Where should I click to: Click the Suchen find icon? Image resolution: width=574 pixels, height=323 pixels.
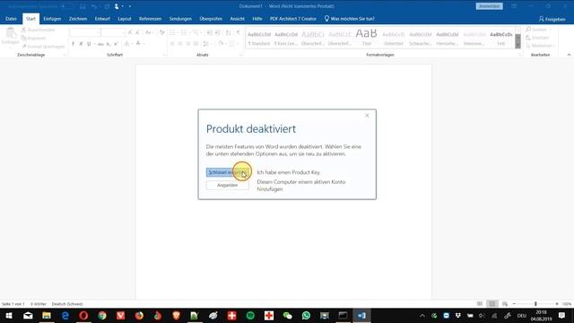528,30
